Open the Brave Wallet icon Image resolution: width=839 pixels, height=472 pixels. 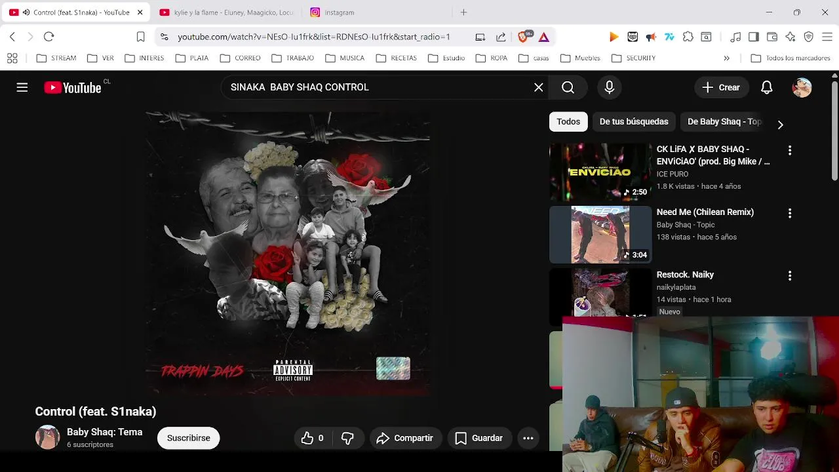772,37
